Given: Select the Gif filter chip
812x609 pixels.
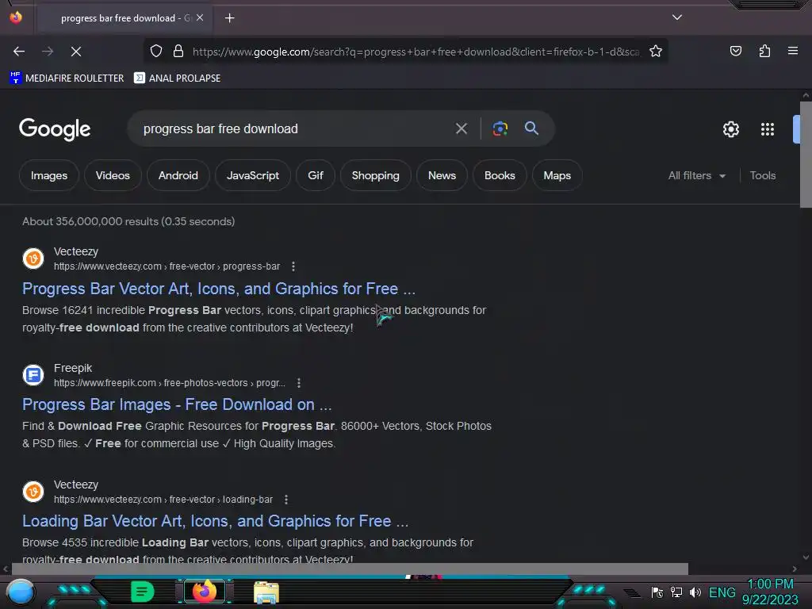Looking at the screenshot, I should click(x=316, y=175).
